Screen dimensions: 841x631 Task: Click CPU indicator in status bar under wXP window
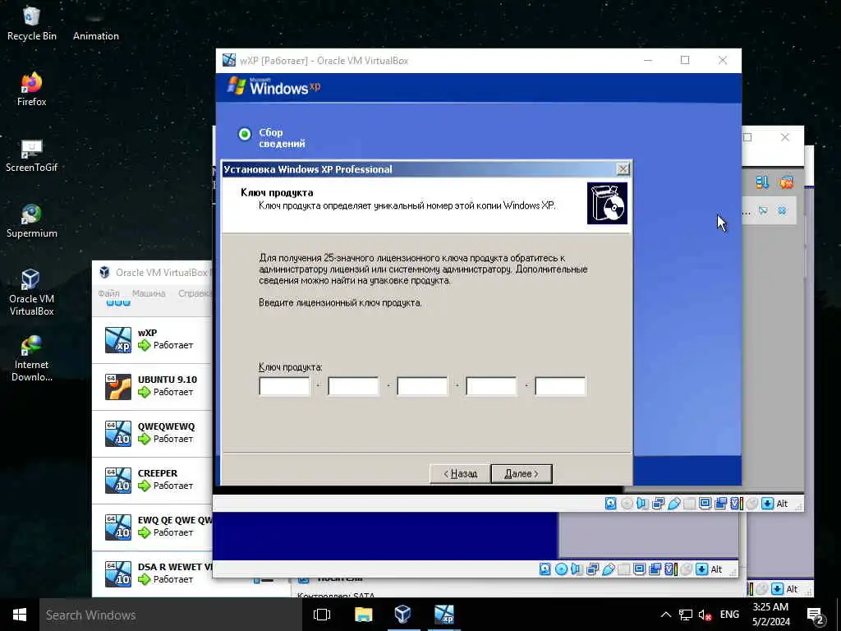737,504
